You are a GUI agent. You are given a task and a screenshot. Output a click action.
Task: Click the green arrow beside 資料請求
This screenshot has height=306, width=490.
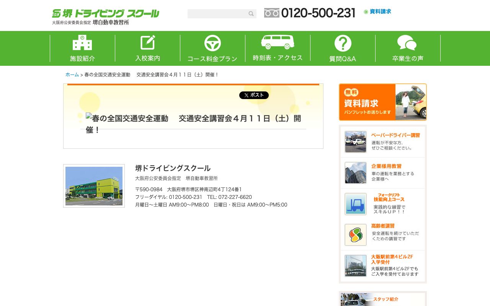[x=366, y=12]
